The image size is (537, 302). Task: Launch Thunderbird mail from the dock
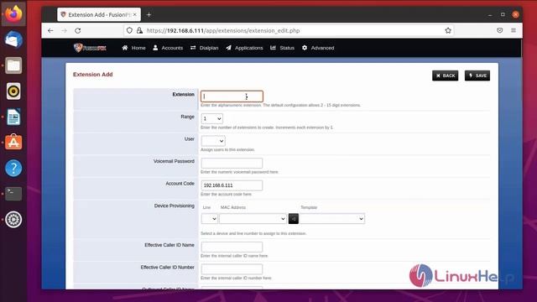click(13, 39)
